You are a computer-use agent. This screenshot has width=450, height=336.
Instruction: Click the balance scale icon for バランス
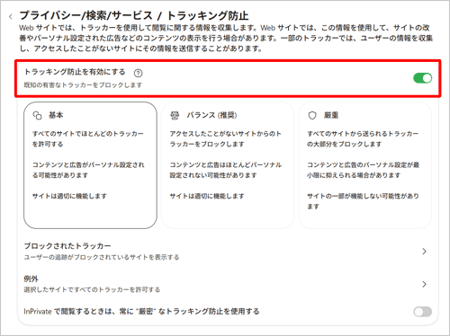pyautogui.click(x=175, y=115)
